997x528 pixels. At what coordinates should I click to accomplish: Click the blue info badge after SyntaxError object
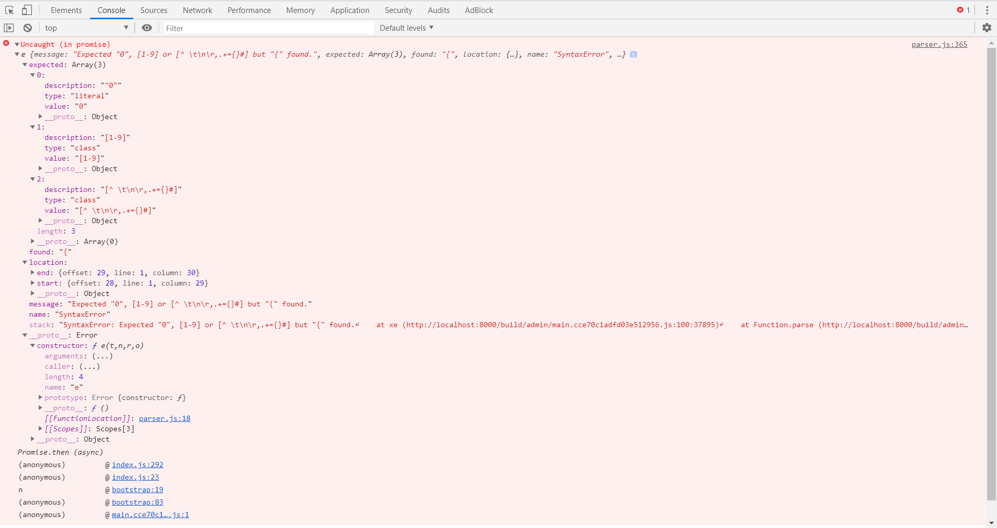(633, 54)
